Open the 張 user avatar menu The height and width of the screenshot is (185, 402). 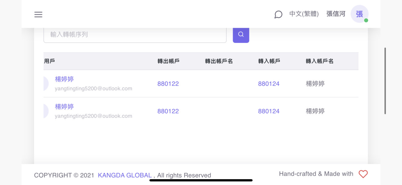coord(359,14)
